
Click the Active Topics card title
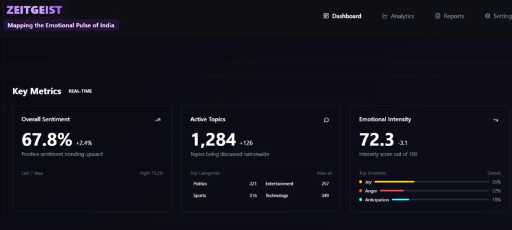(208, 119)
